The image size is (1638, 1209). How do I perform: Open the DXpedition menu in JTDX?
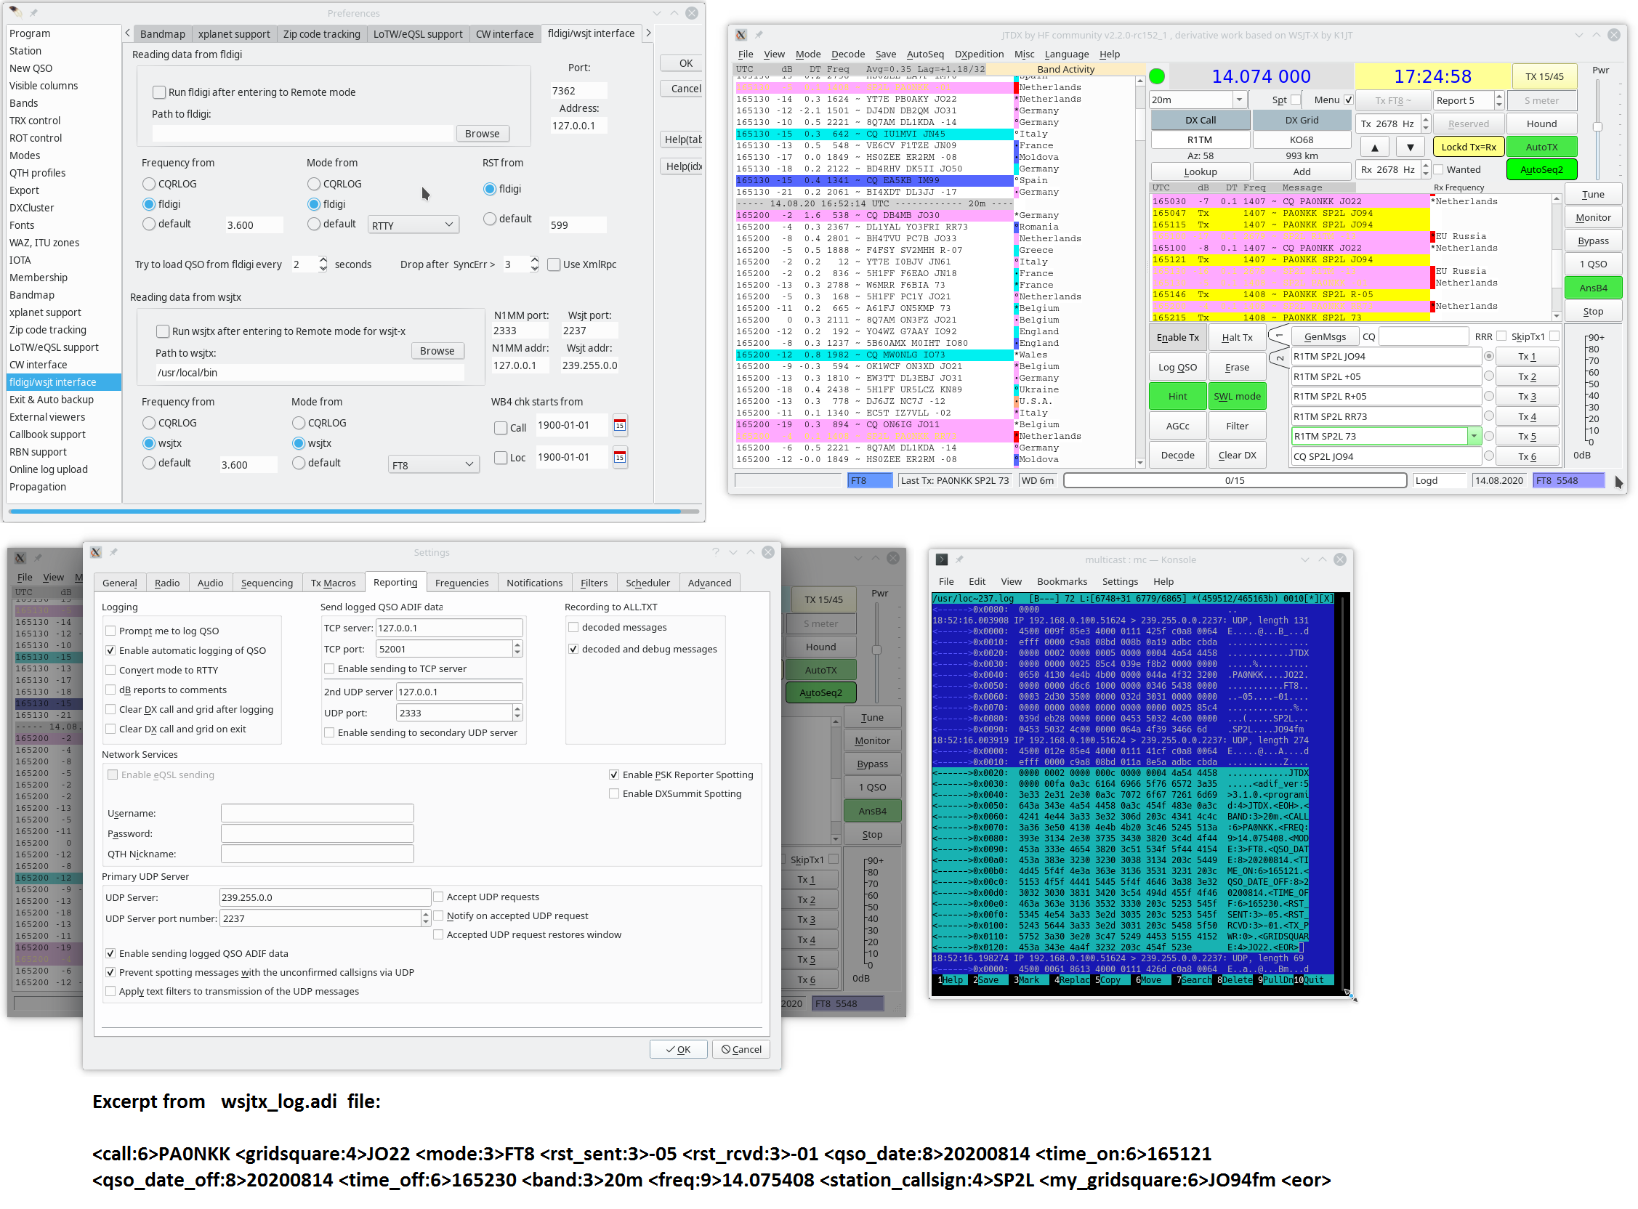pos(980,54)
